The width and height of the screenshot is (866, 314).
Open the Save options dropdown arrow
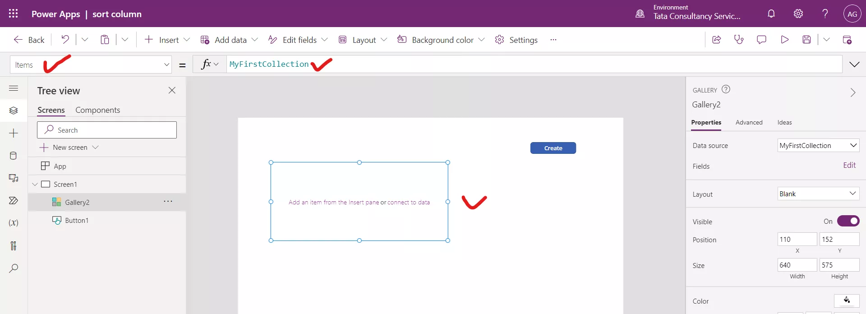[x=826, y=40]
